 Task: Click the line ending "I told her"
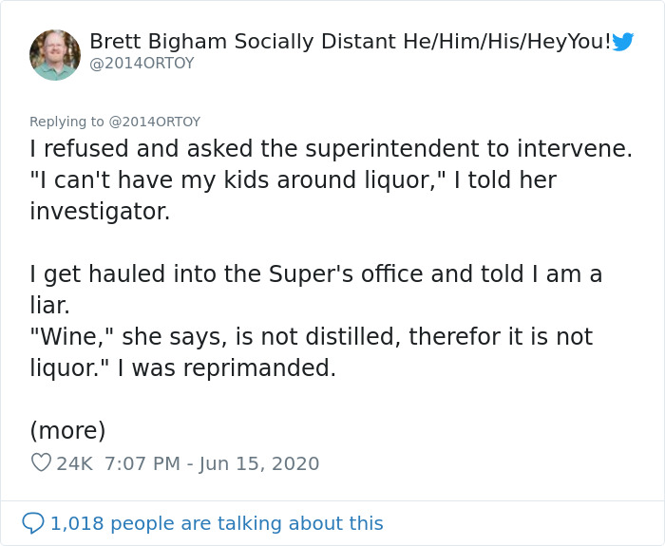[293, 180]
